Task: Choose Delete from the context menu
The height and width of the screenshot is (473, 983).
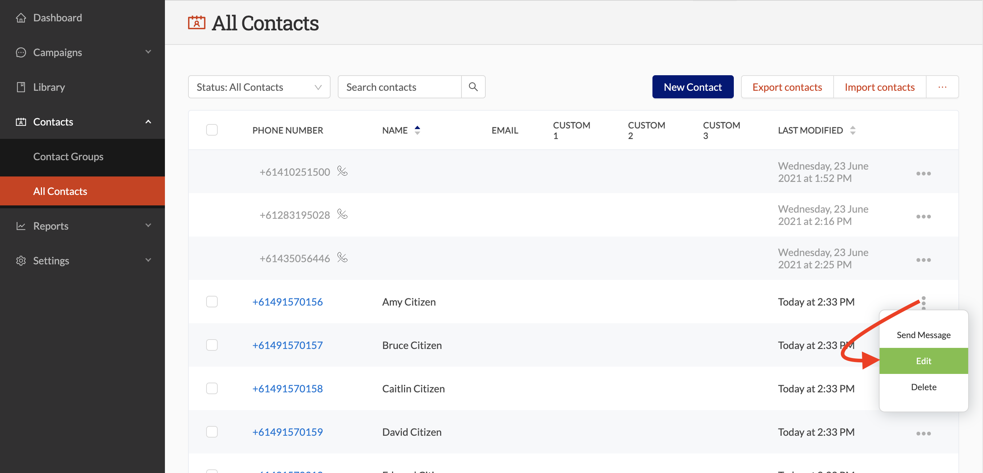Action: [923, 387]
